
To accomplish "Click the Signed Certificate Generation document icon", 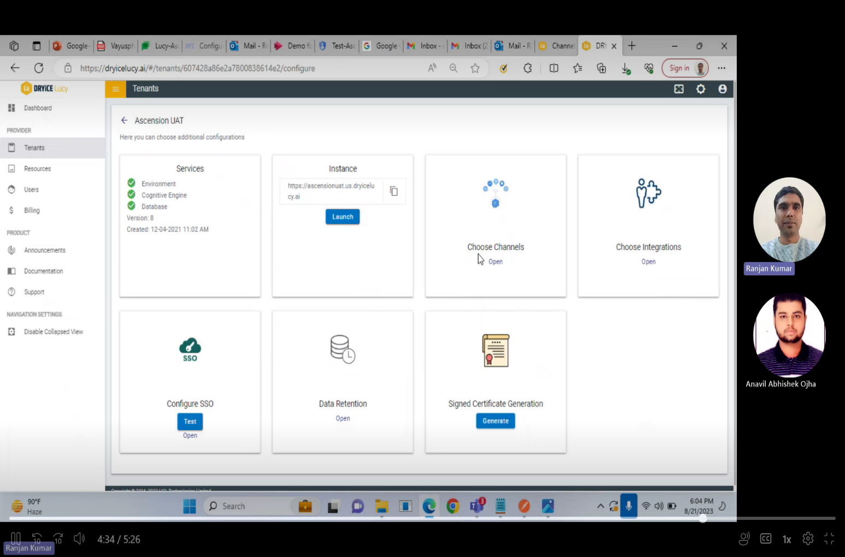I will tap(495, 350).
